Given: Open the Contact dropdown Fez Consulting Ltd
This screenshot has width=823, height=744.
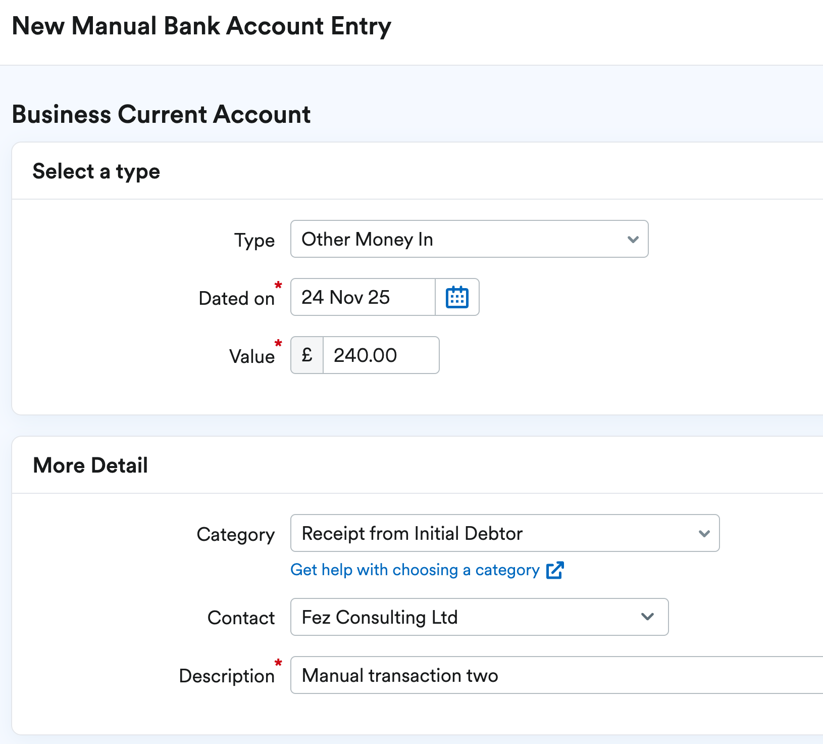Looking at the screenshot, I should point(480,617).
